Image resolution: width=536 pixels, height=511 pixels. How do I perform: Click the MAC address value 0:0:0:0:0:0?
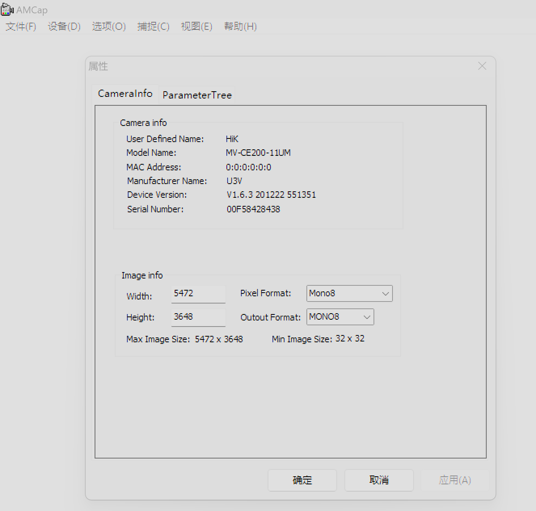click(249, 167)
